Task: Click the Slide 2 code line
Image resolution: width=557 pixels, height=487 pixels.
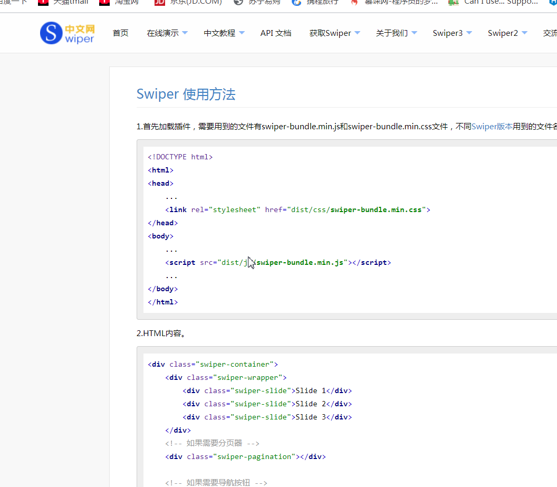Action: coord(267,404)
